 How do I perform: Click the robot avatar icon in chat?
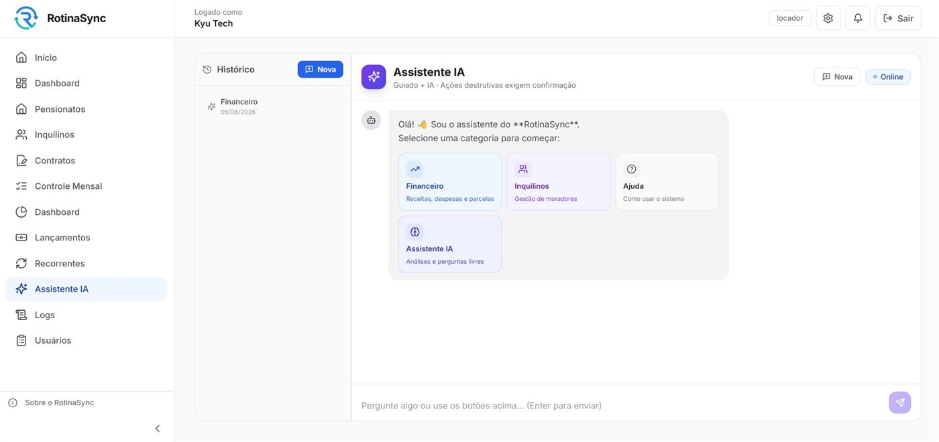[x=371, y=120]
